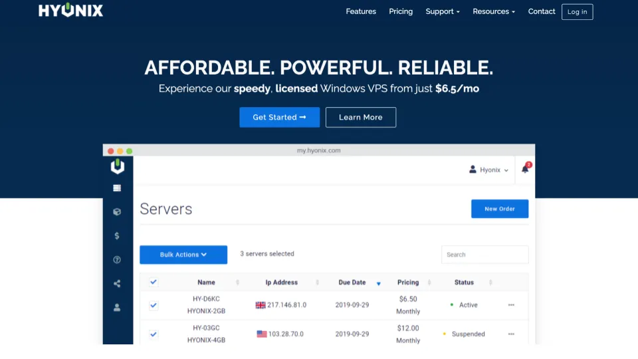
Task: Click the '3 servers selected' text
Action: click(x=267, y=254)
